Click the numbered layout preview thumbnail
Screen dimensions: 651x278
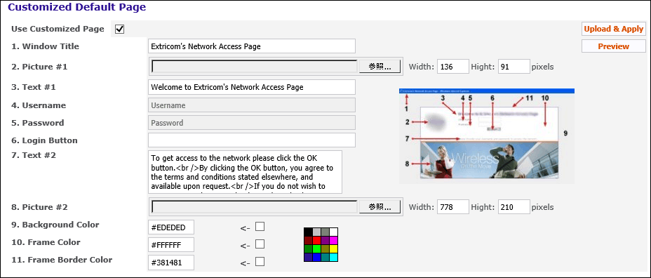point(487,135)
